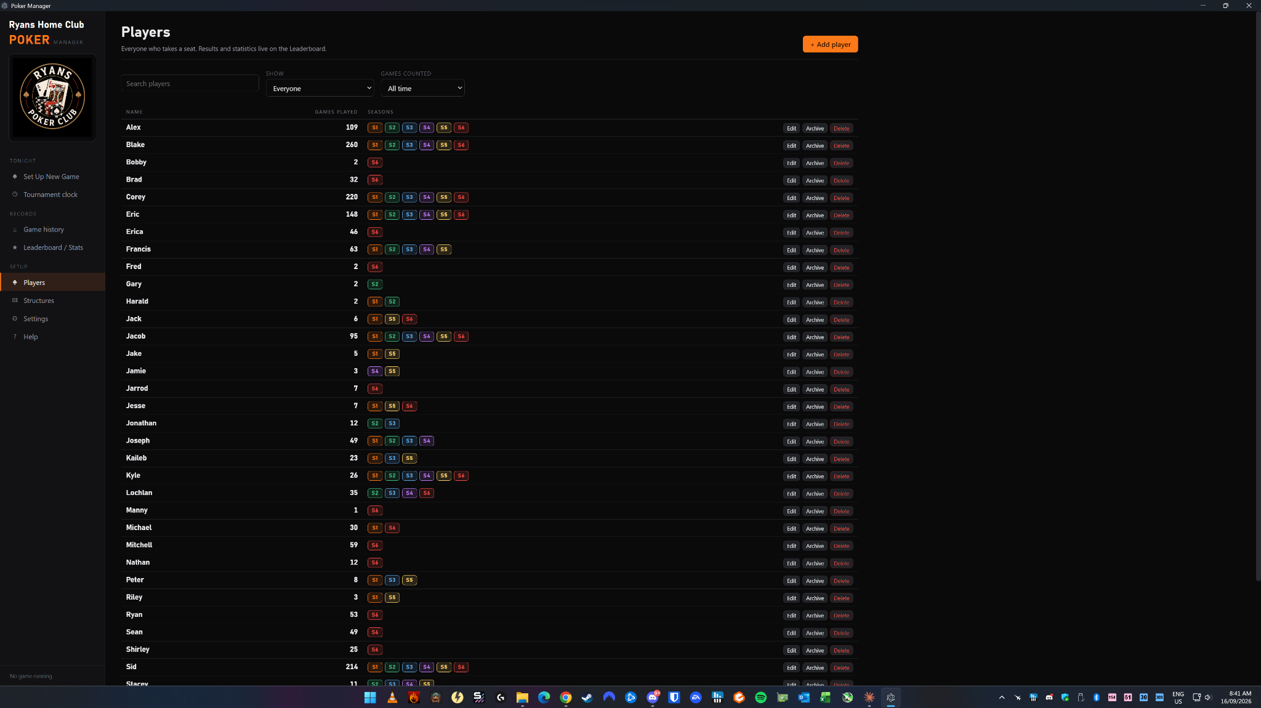This screenshot has width=1261, height=708.
Task: Click the icon beside Structures in sidebar
Action: (x=15, y=300)
